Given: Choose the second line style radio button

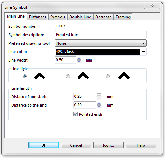Looking at the screenshot, I should (x=68, y=76).
